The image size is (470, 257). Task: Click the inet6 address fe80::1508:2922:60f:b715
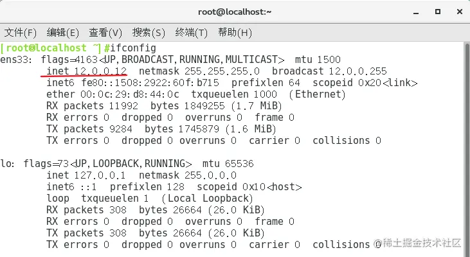[x=150, y=83]
